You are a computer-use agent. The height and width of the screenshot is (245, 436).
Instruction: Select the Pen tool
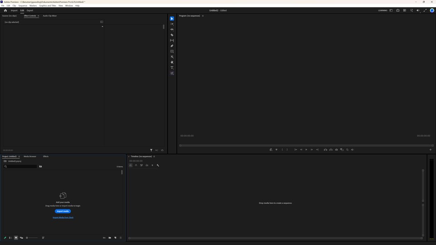click(x=172, y=46)
